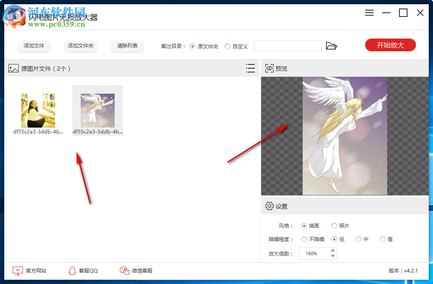The image size is (433, 284).
Task: Click the browse folder icon beside output path
Action: point(332,46)
